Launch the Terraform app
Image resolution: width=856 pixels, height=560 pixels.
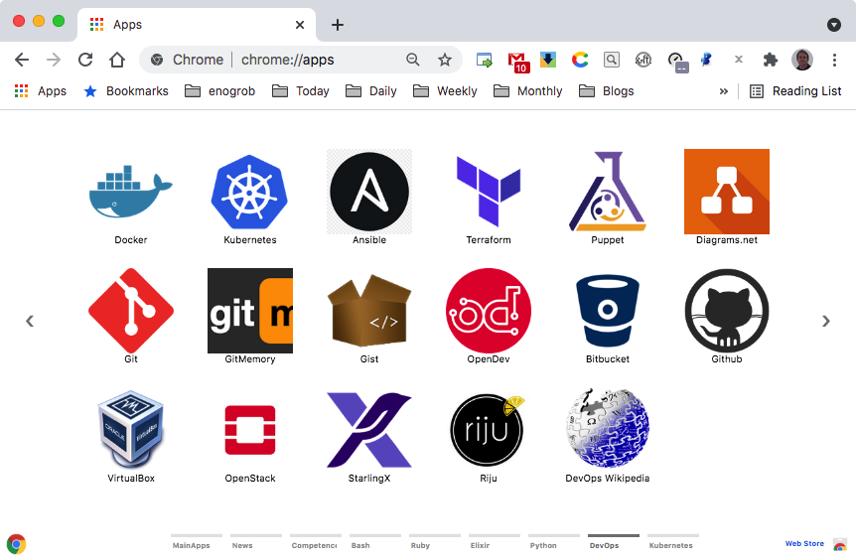[489, 192]
